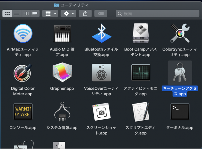This screenshot has height=149, width=202.
Task: Switch to gallery view
Action: coord(35,14)
